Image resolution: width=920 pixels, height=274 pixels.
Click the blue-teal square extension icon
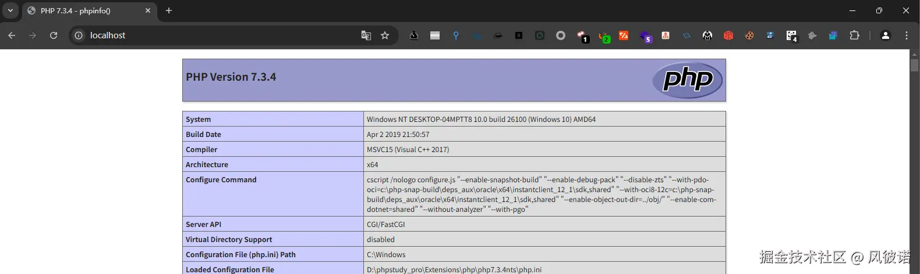click(x=833, y=35)
